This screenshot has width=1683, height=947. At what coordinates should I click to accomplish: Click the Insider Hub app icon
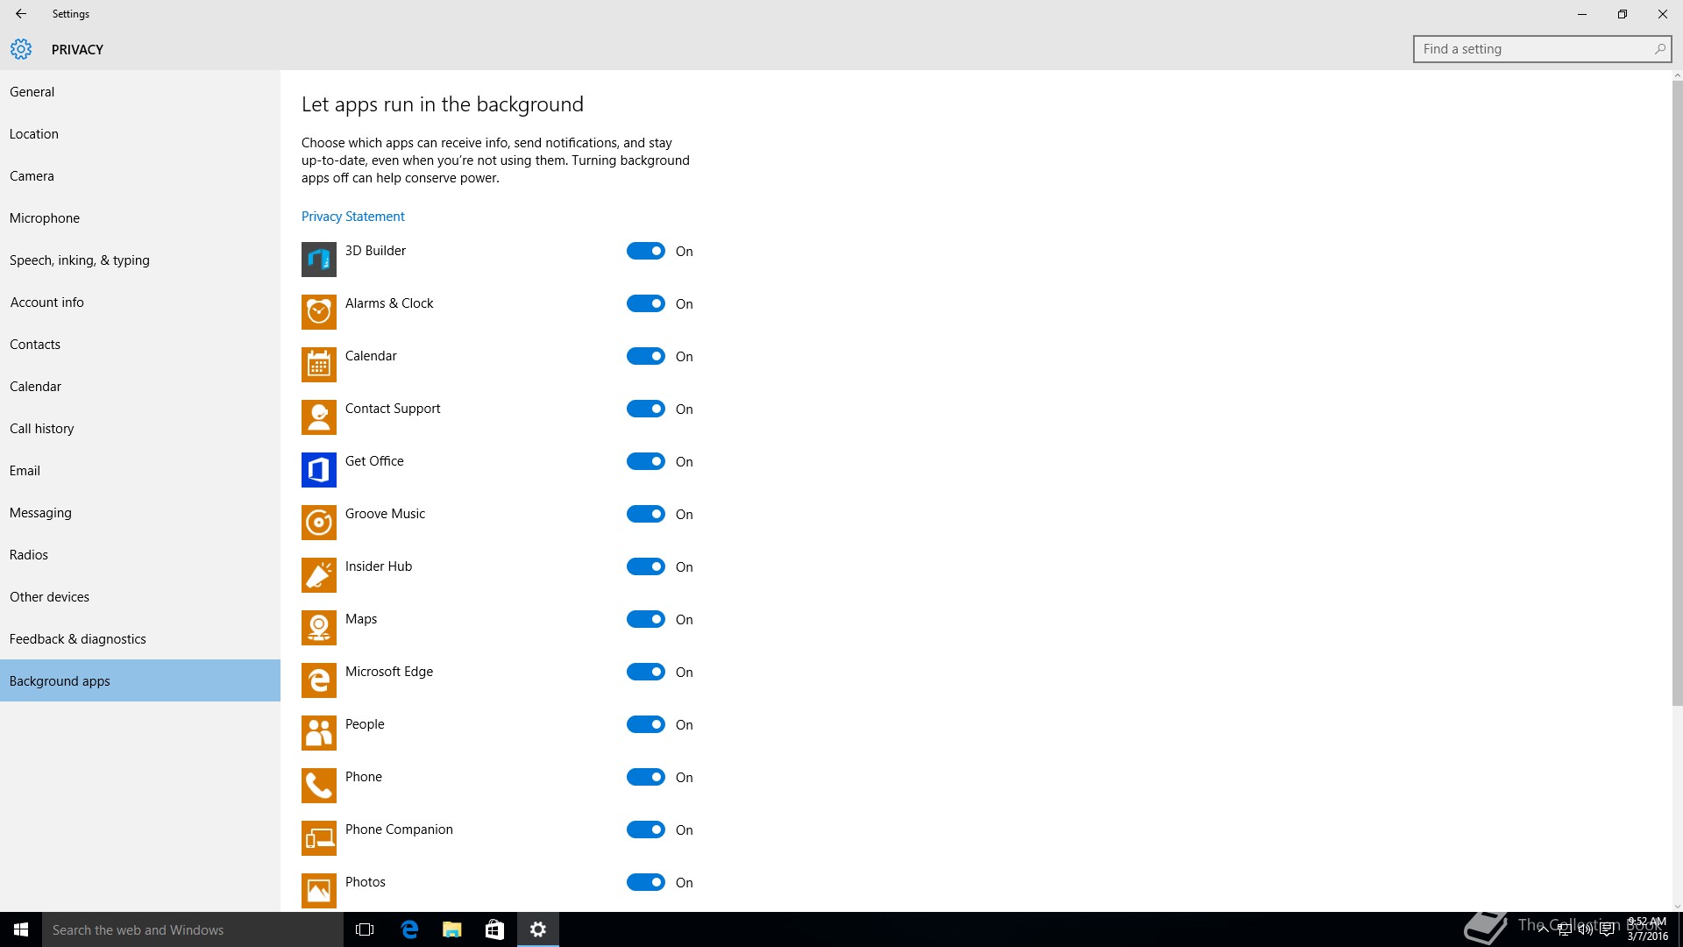point(319,575)
